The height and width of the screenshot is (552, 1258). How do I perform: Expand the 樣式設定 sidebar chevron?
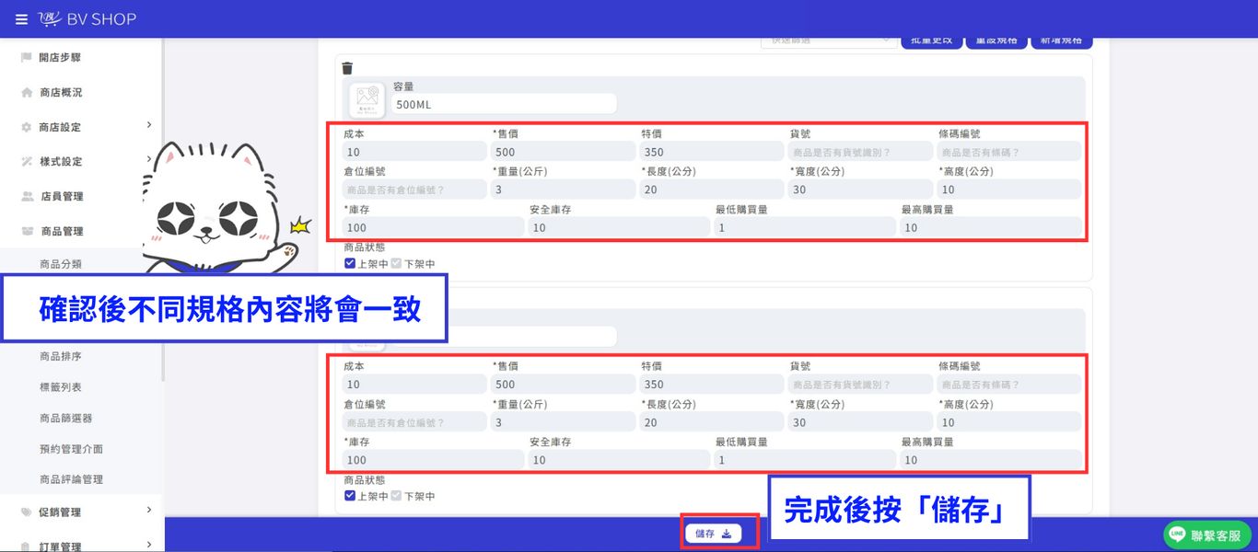(149, 160)
